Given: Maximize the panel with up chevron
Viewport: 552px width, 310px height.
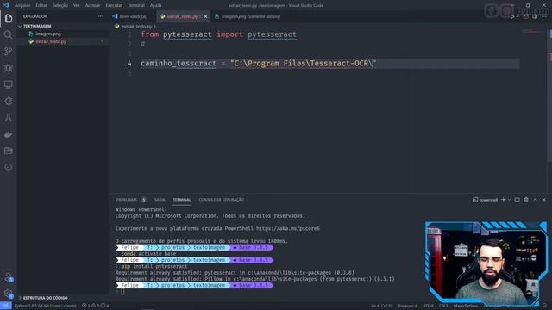Looking at the screenshot, I should point(535,200).
